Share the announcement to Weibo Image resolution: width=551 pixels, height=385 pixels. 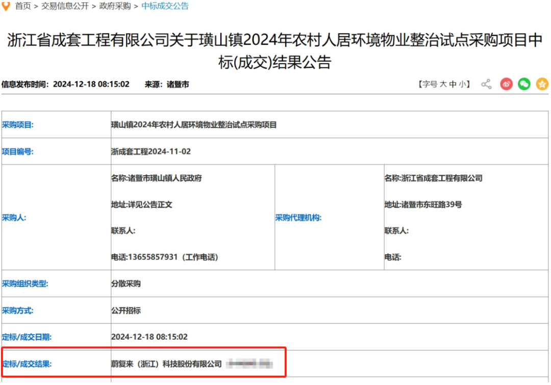point(506,85)
